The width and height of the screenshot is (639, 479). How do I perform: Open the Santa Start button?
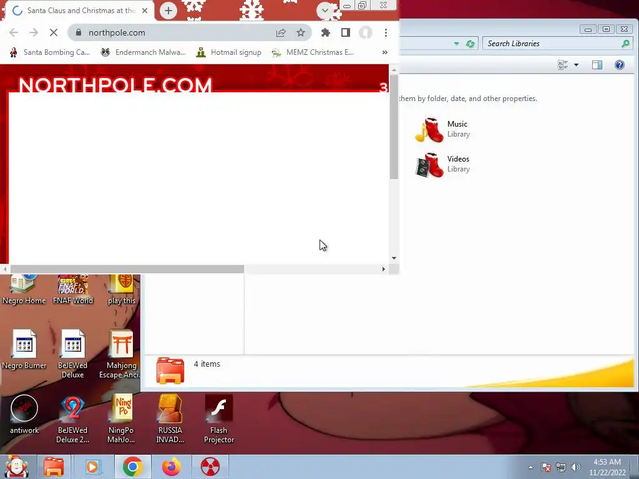pos(16,467)
